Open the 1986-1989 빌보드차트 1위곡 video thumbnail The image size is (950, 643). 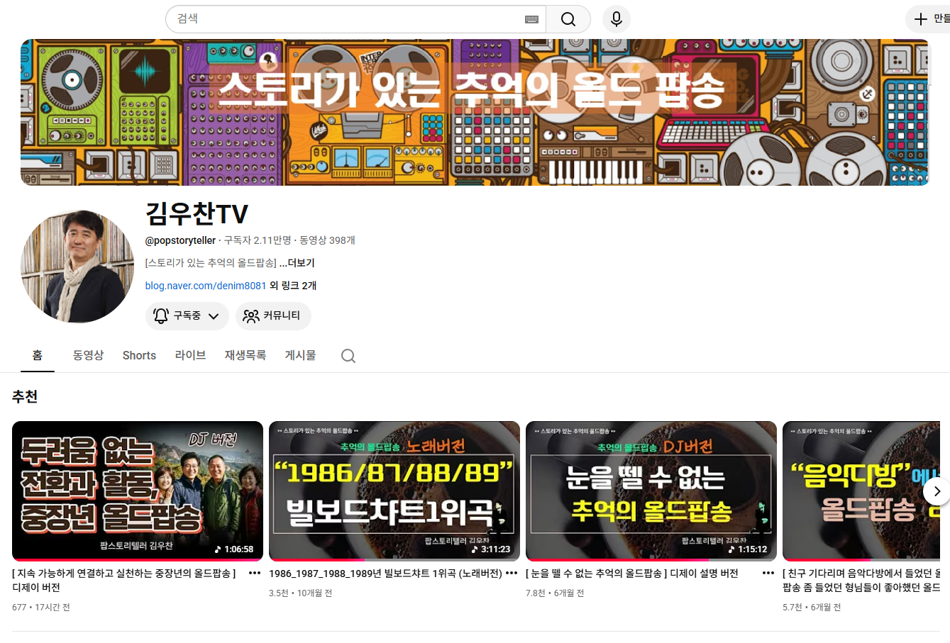[394, 491]
